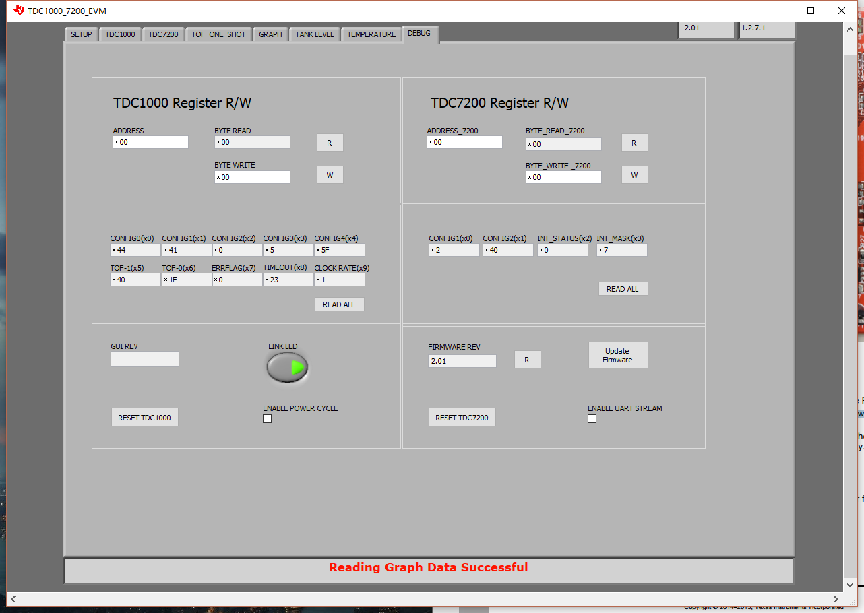The width and height of the screenshot is (864, 613).
Task: Click the CONFIG0(x0) register field
Action: click(135, 250)
